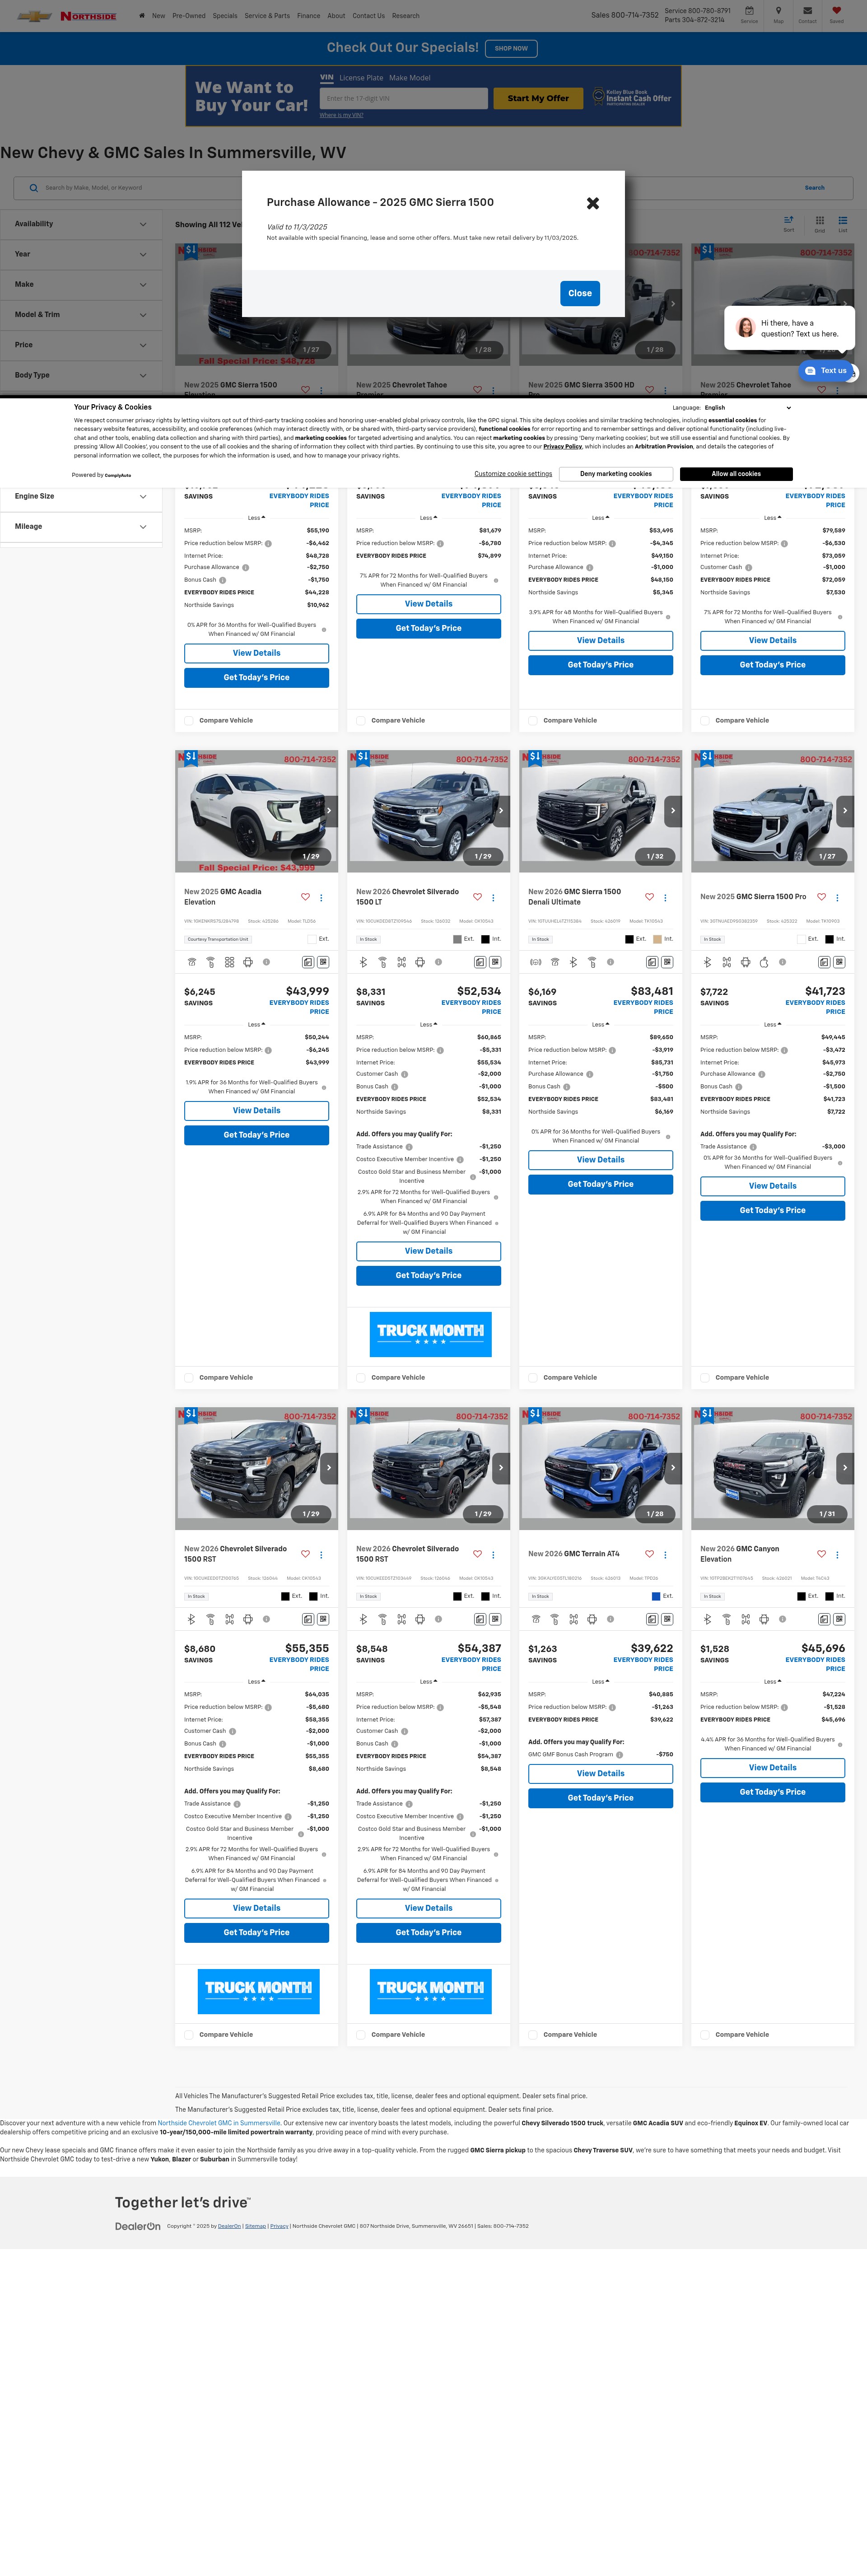Image resolution: width=867 pixels, height=2576 pixels.
Task: Click blue exterior swatch on GMC Terrain AT4
Action: click(656, 1597)
